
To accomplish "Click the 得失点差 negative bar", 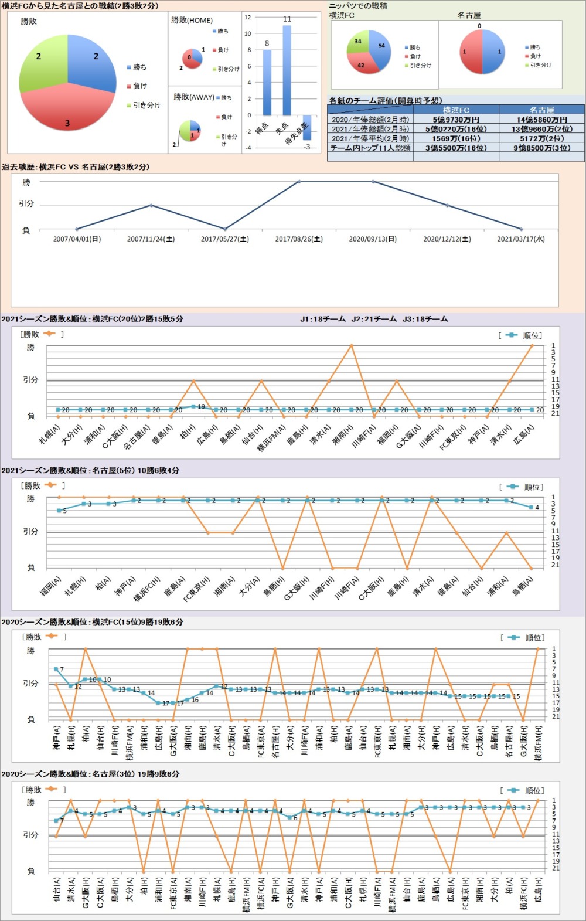I will coord(306,127).
